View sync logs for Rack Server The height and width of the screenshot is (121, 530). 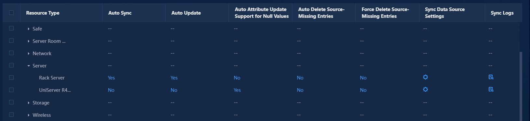(x=491, y=77)
